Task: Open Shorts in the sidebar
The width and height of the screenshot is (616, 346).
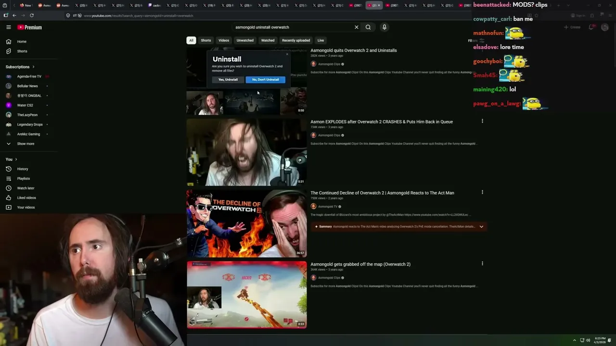Action: pyautogui.click(x=22, y=51)
